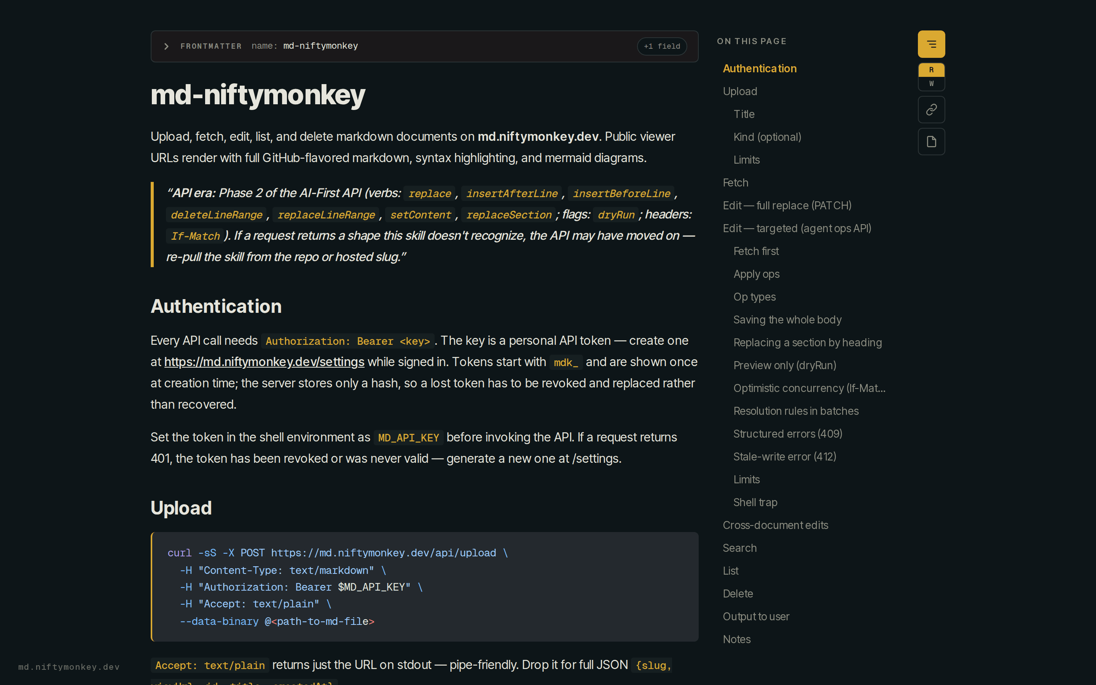Jump to Search section
The image size is (1096, 685).
[x=739, y=548]
